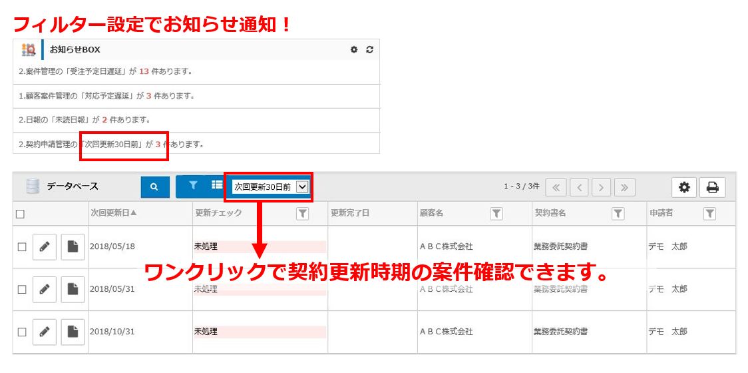748x373 pixels.
Task: Open お知らせBOX settings gear
Action: (x=354, y=49)
